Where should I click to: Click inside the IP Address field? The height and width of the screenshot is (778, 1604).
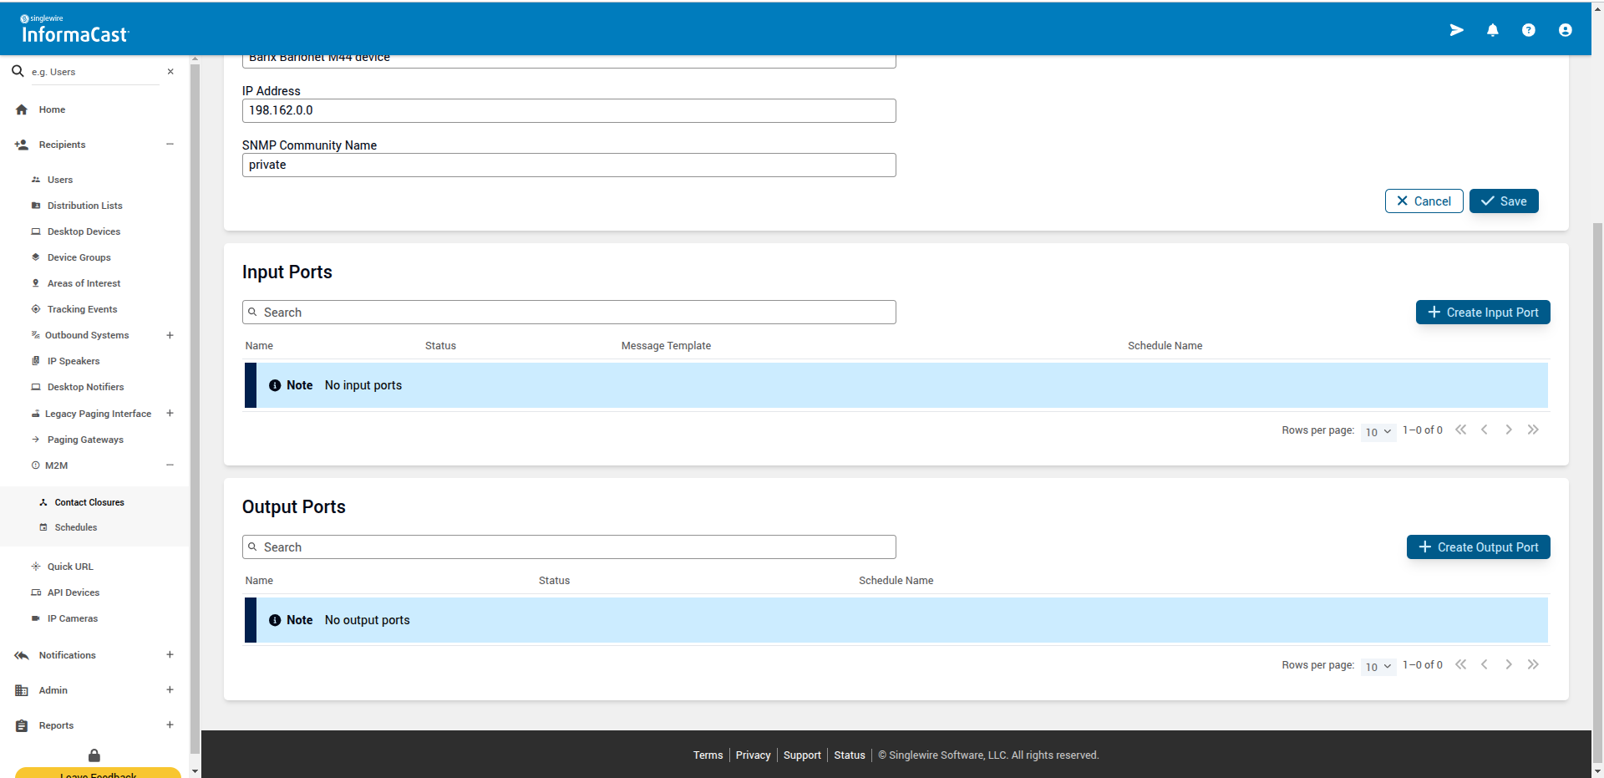coord(568,110)
